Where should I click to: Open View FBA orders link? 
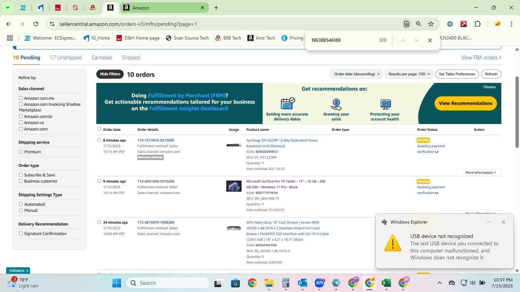(x=481, y=57)
